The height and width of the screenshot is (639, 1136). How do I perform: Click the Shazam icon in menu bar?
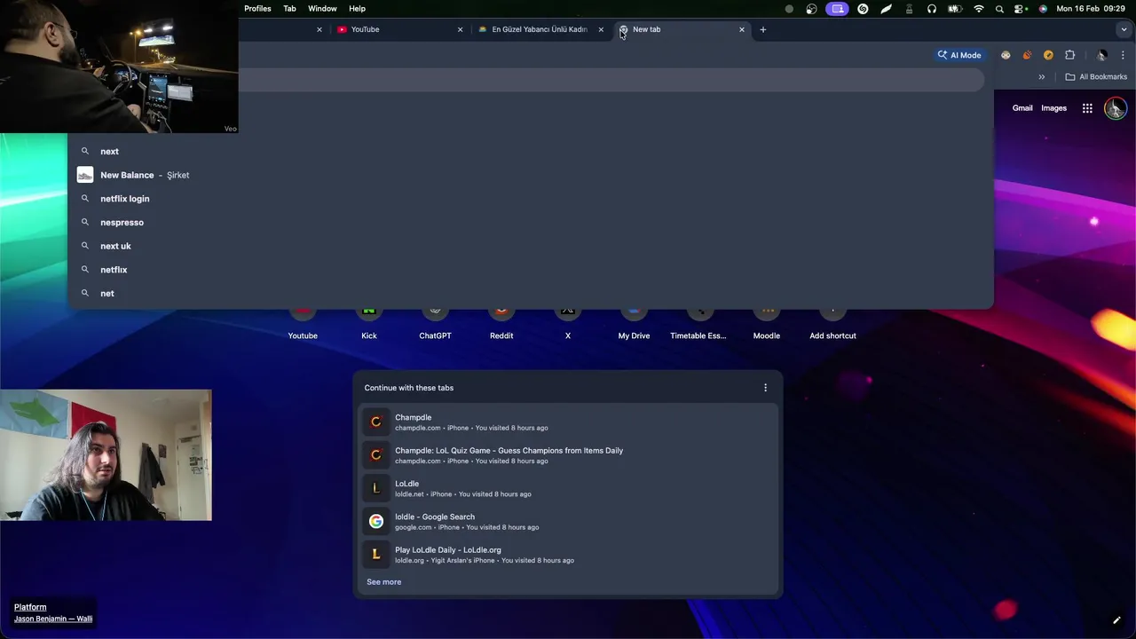click(x=863, y=8)
